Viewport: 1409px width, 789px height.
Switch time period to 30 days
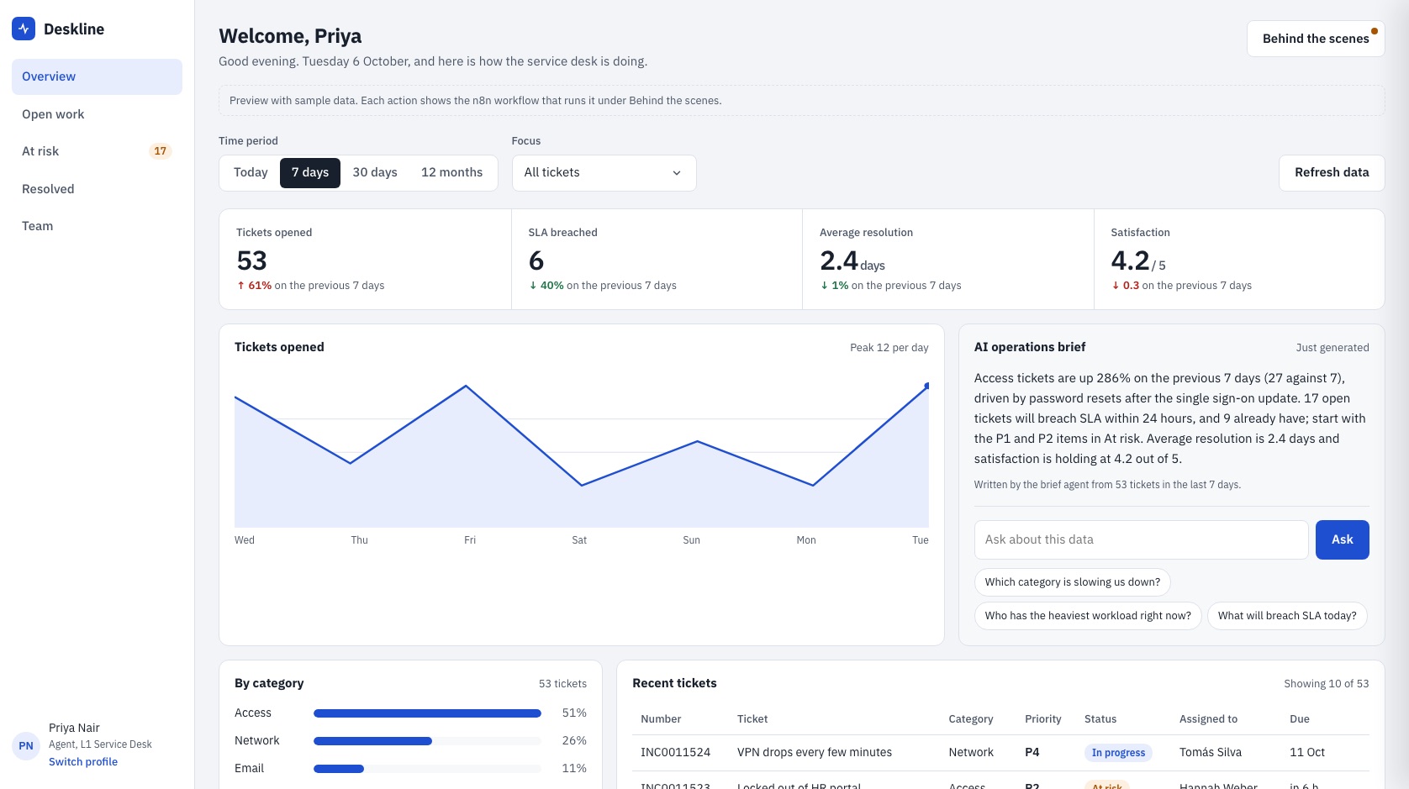tap(375, 172)
